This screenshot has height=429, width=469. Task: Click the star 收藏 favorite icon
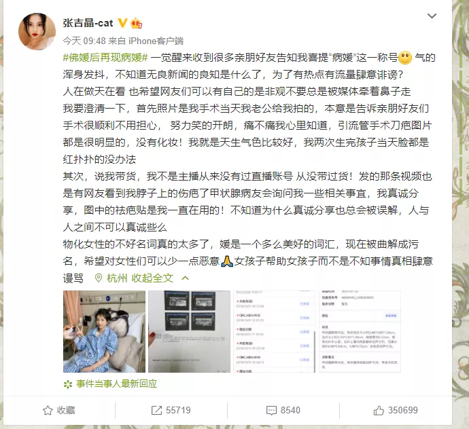click(48, 410)
